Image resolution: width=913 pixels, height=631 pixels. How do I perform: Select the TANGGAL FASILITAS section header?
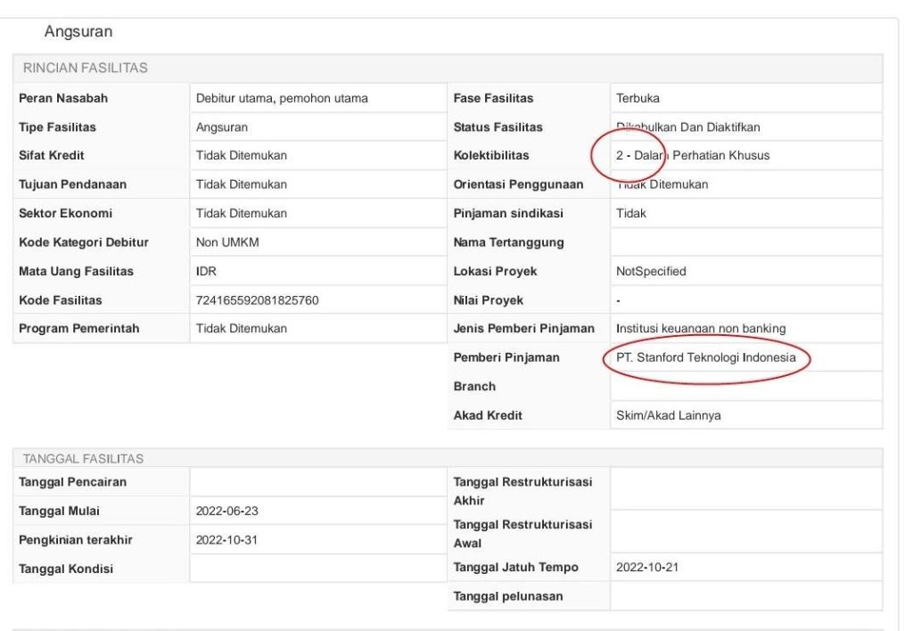83,458
